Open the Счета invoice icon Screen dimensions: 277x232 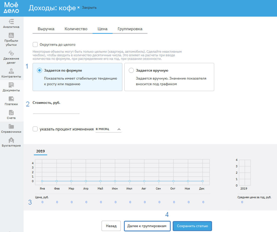11,112
